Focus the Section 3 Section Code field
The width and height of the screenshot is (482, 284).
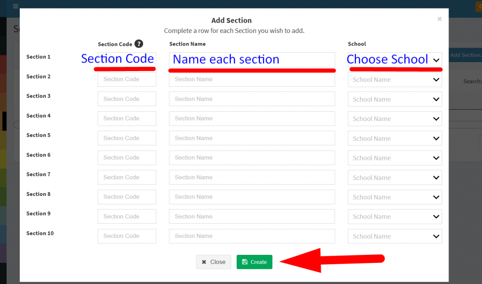click(x=127, y=99)
